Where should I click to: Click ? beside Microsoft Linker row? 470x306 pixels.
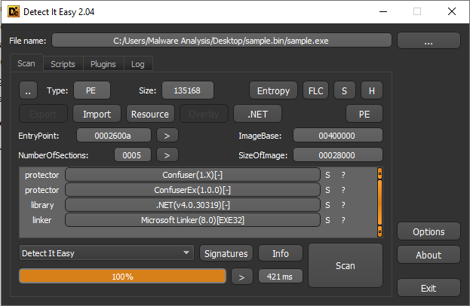click(343, 220)
